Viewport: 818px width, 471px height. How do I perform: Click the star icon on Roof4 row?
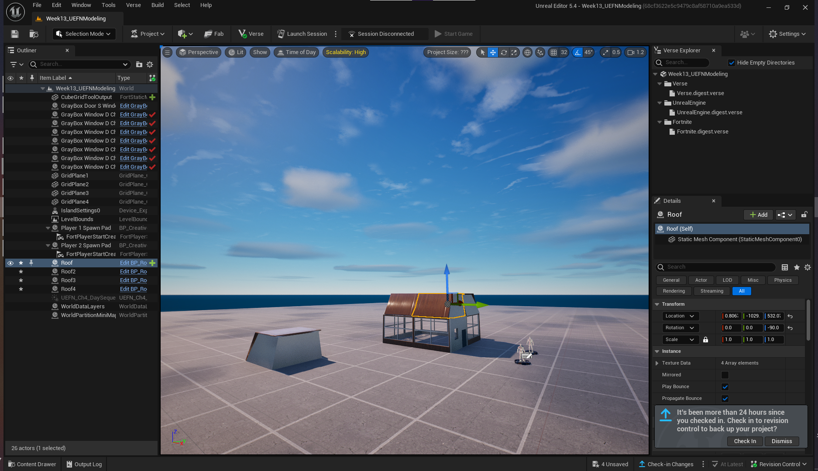click(21, 289)
